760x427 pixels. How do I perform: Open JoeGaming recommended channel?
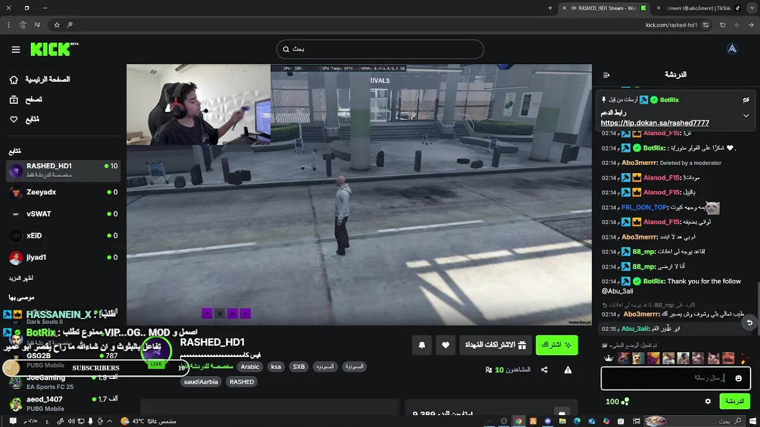63,382
